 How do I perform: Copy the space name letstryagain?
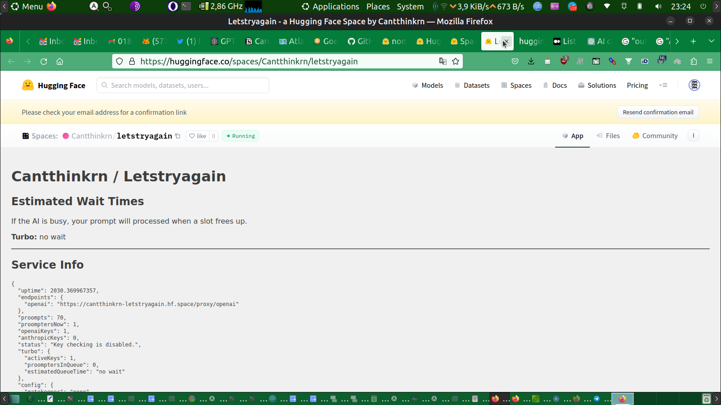(178, 136)
